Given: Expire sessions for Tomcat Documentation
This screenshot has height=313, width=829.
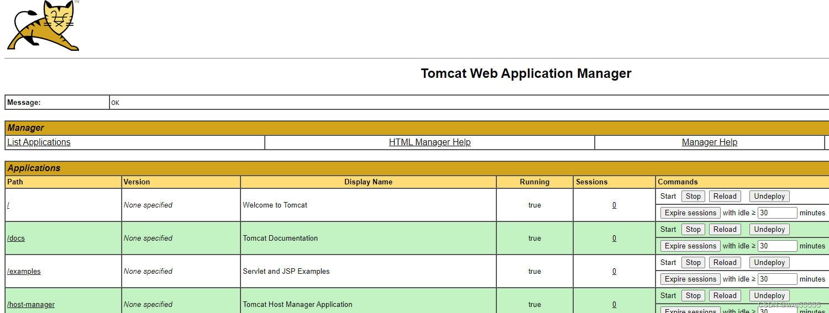Looking at the screenshot, I should pos(690,246).
